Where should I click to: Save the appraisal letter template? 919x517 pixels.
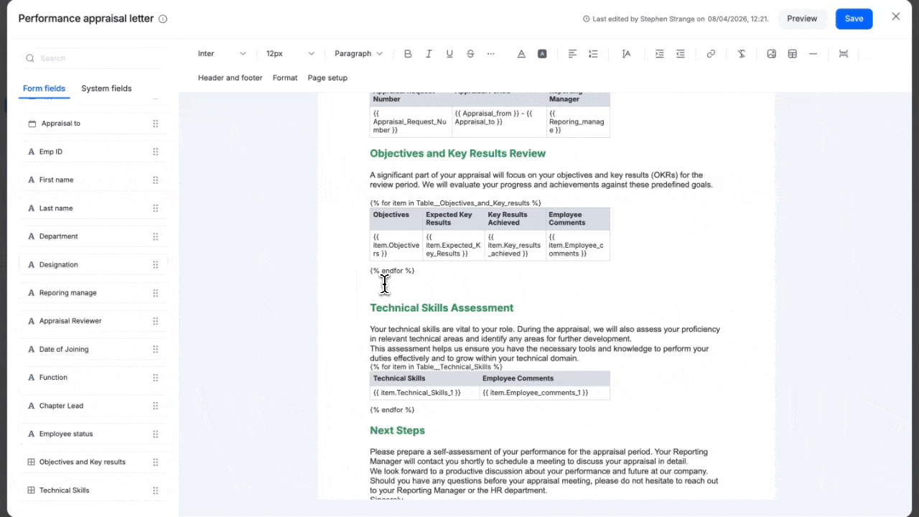click(854, 19)
